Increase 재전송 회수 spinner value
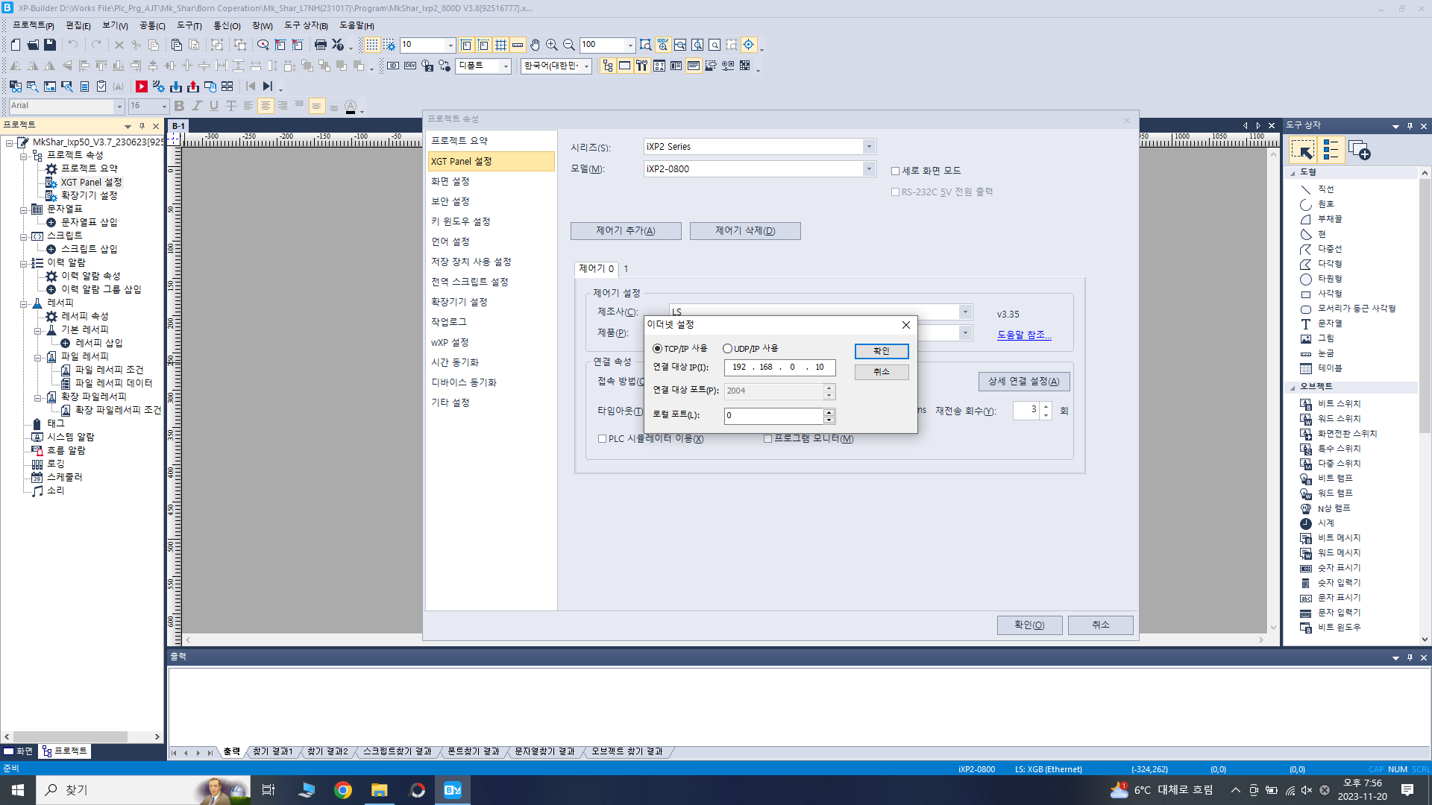Viewport: 1432px width, 805px height. coord(1046,406)
